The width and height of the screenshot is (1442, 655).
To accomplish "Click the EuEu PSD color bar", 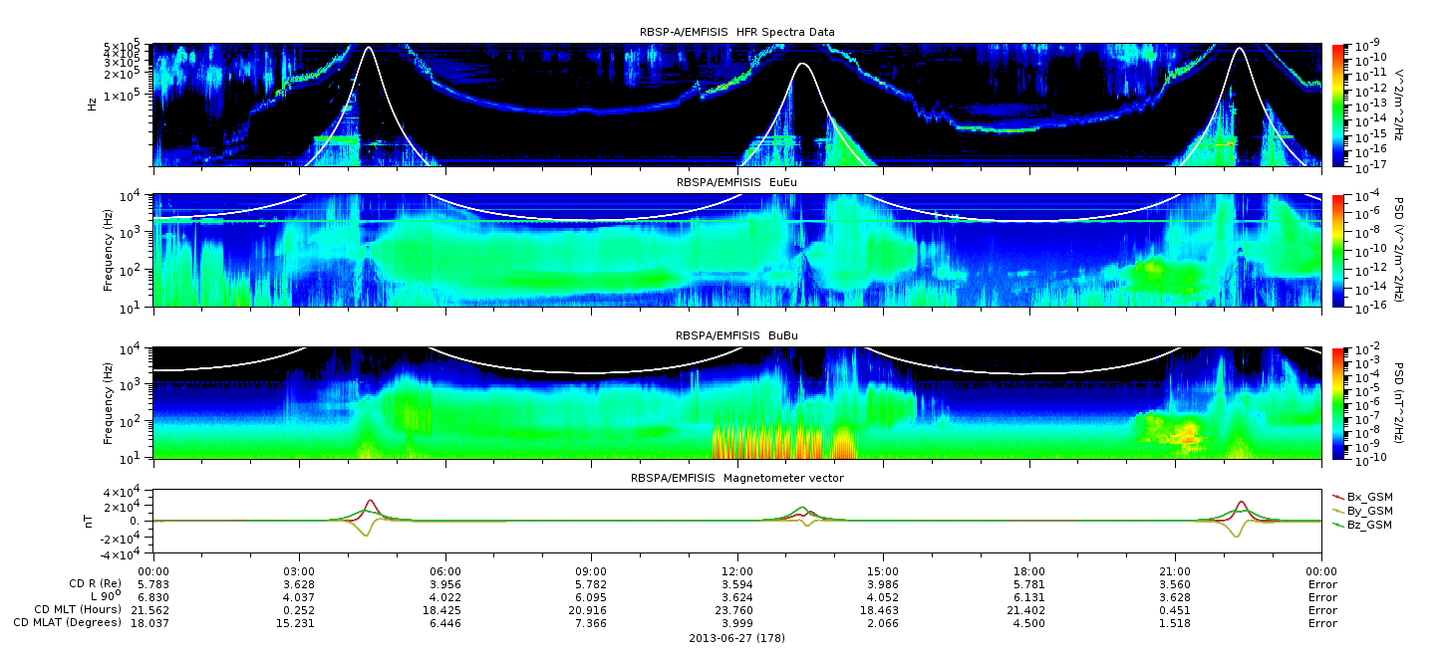I will tap(1339, 250).
